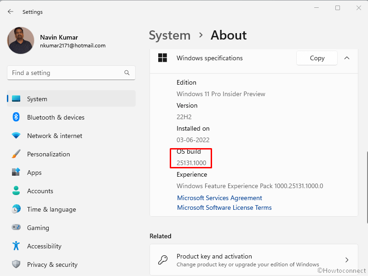Click the Personalization paintbrush icon
The image size is (368, 276).
(x=16, y=154)
